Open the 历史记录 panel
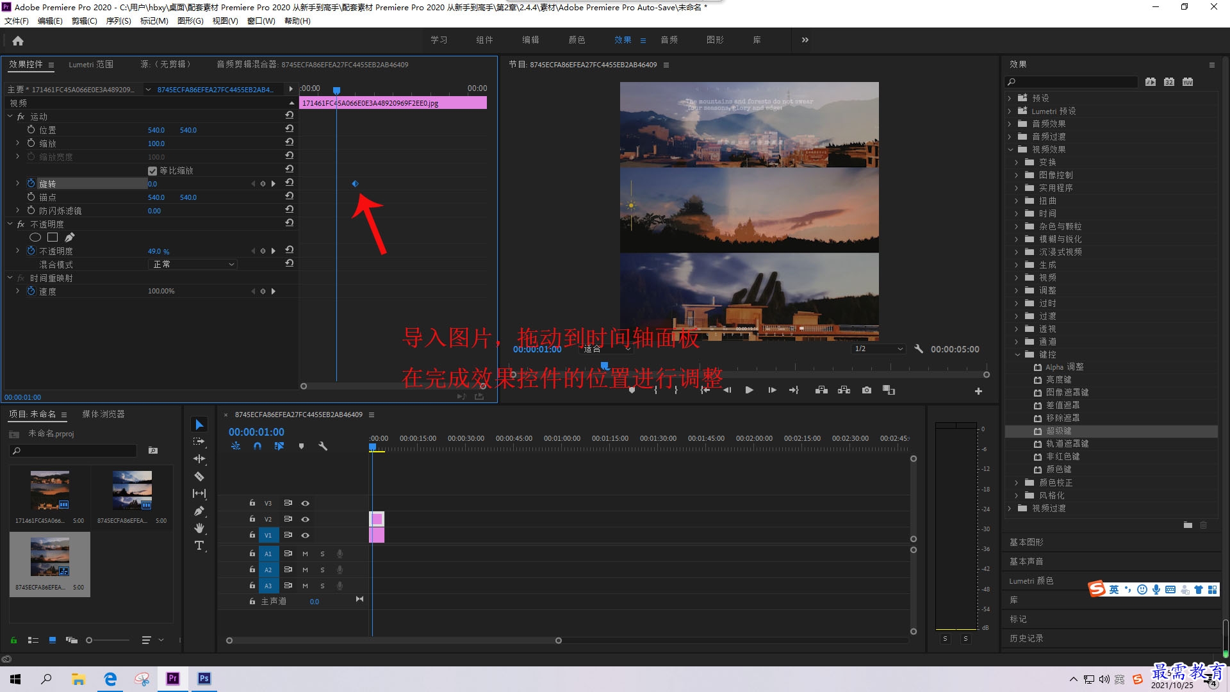 tap(1026, 638)
